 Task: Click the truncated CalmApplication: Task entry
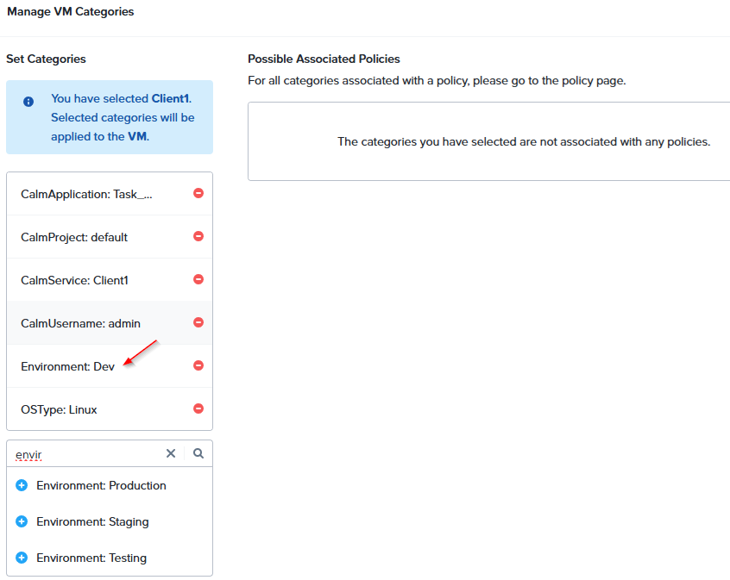(x=86, y=195)
